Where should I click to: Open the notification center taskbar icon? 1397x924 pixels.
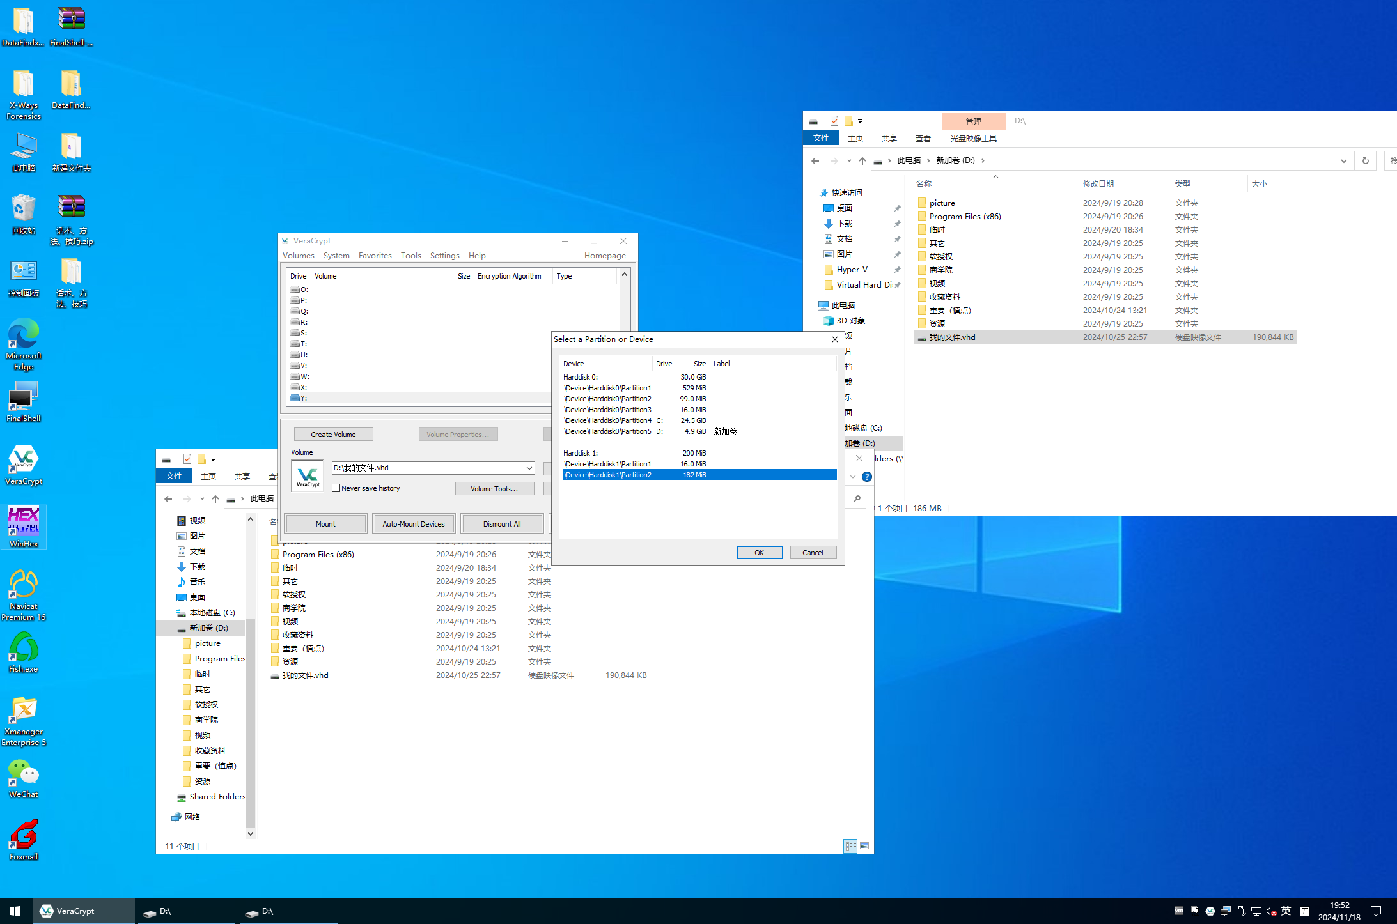click(x=1376, y=911)
